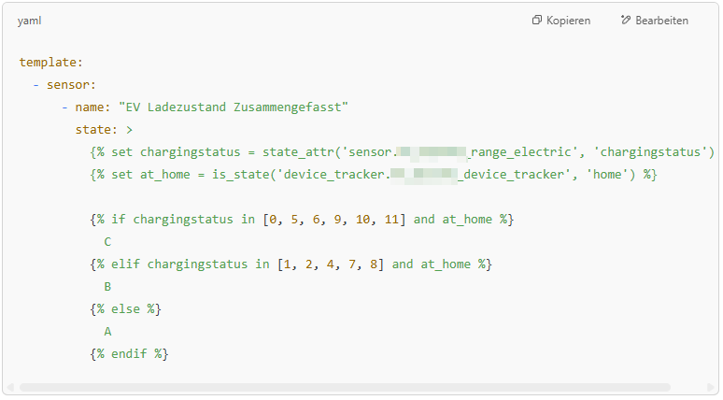Screen dimensions: 723x400
Task: Click the pencil icon beside Bearbeiten
Action: 626,21
